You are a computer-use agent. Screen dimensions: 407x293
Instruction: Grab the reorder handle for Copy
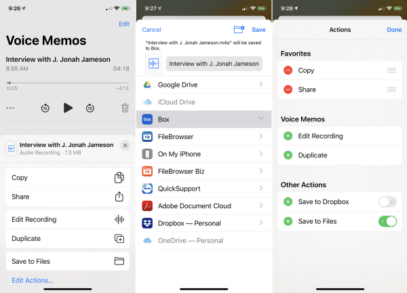click(x=391, y=70)
